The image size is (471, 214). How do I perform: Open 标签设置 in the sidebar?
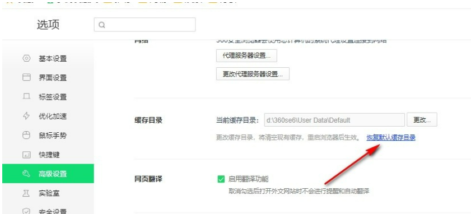(48, 97)
